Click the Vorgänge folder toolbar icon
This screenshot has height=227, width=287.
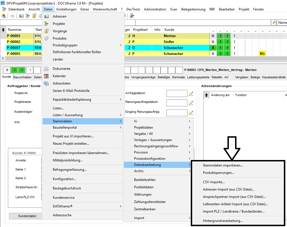[x=34, y=16]
